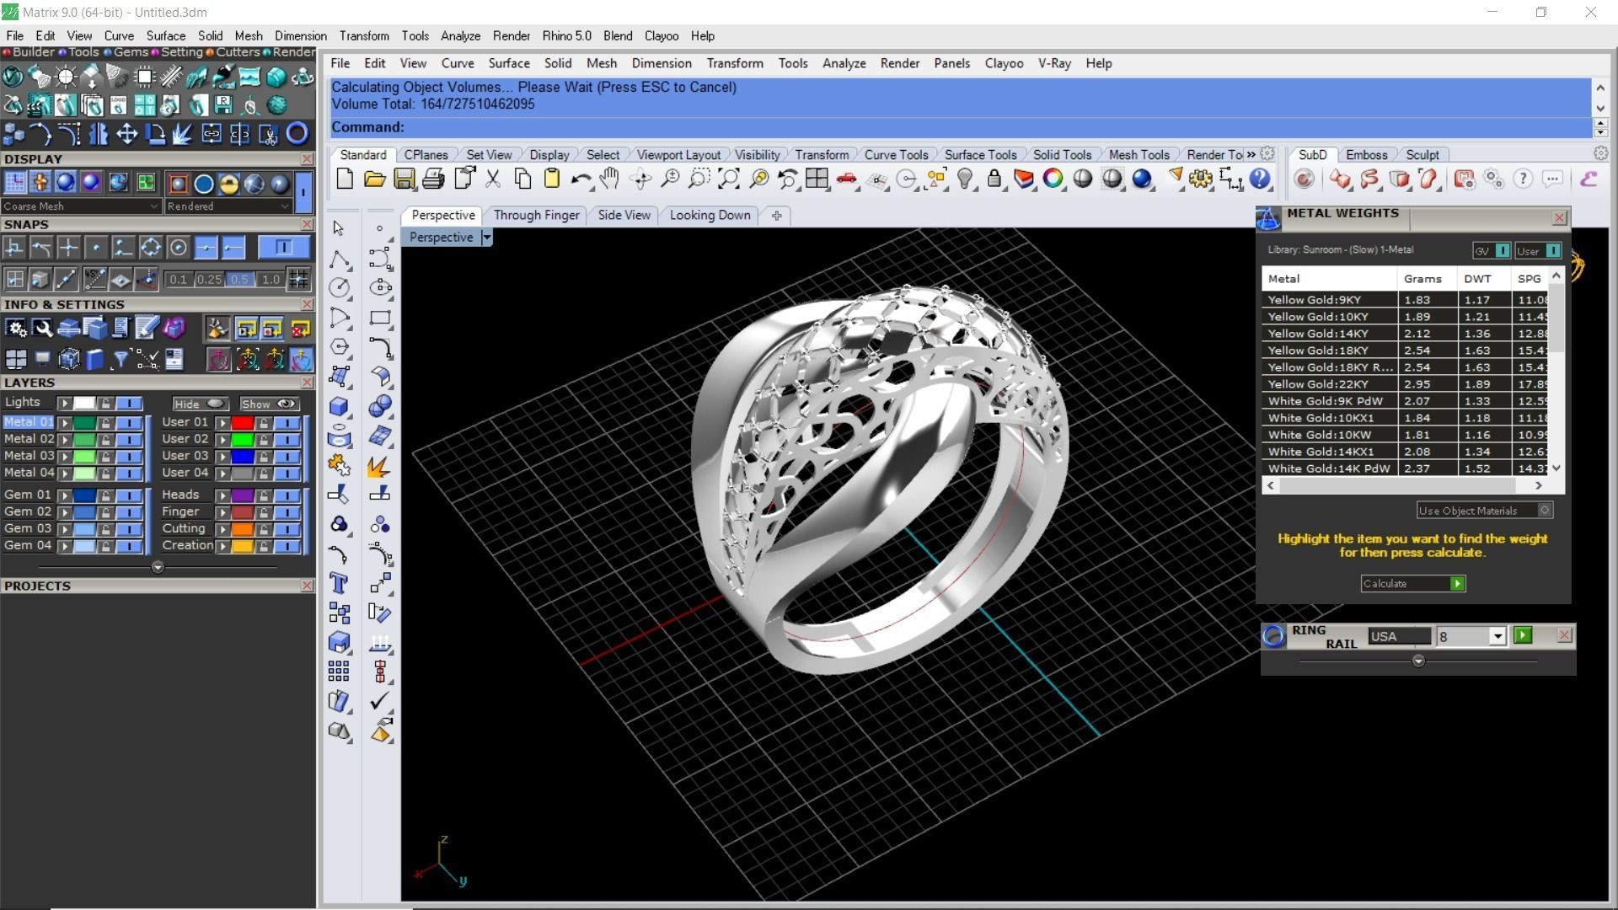
Task: Switch to the Curve Tools toolbar tab
Action: point(896,155)
